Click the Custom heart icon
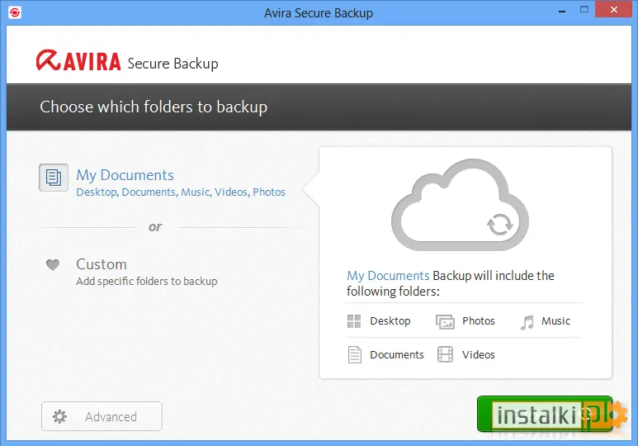The height and width of the screenshot is (446, 638). (x=53, y=265)
